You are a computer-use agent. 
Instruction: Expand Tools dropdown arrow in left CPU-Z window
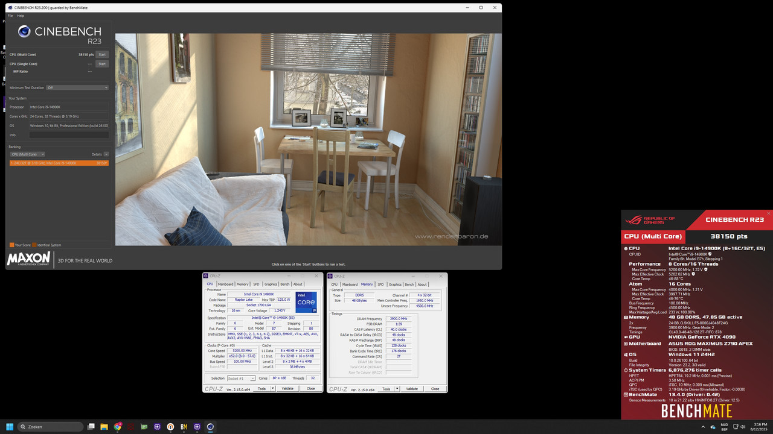click(273, 388)
